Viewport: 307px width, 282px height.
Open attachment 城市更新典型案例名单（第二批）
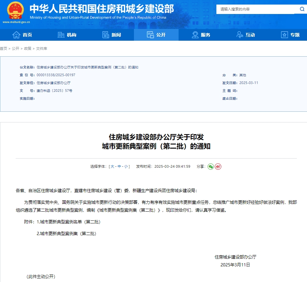pos(68,222)
